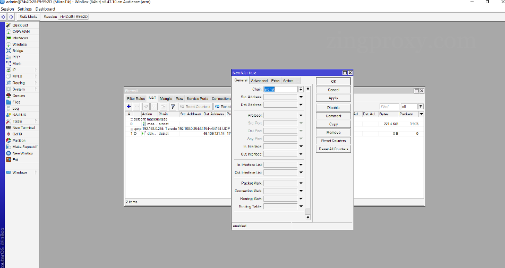Screen dimensions: 505x268
Task: Open the Settings menu
Action: 25,9
